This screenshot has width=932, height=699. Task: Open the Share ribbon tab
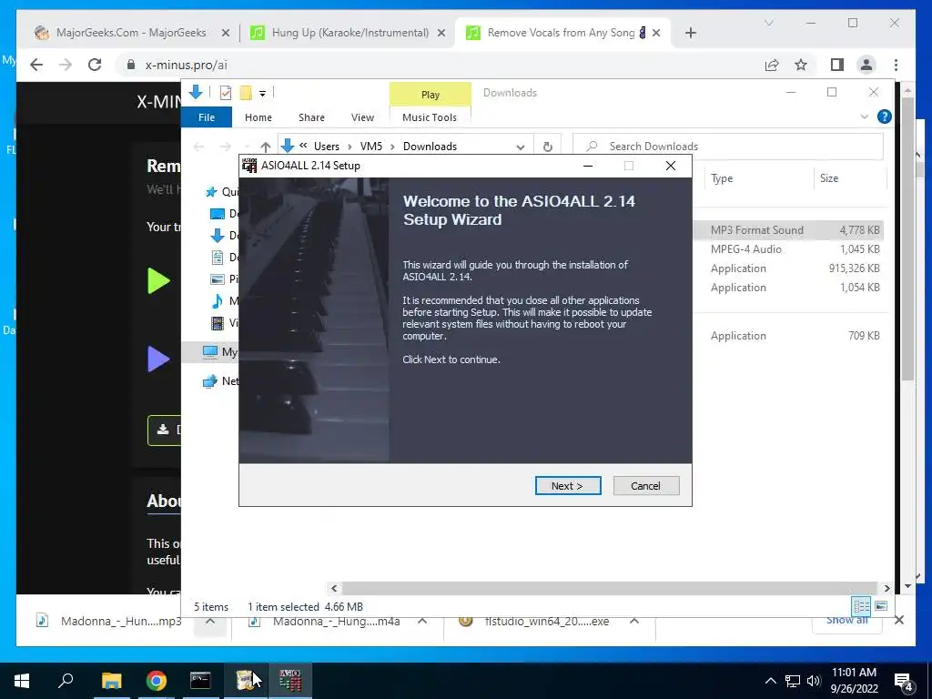pyautogui.click(x=311, y=117)
